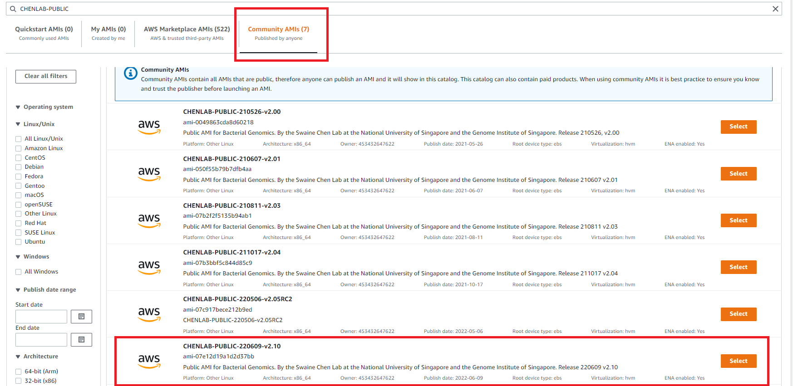The width and height of the screenshot is (793, 386).
Task: Click Publish date: 2021-05-26 text
Action: pos(453,144)
